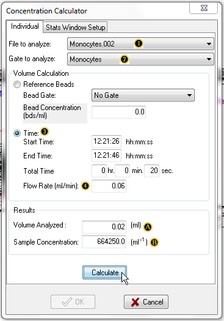Click the End Time field
This screenshot has height=321, width=224.
(106, 155)
